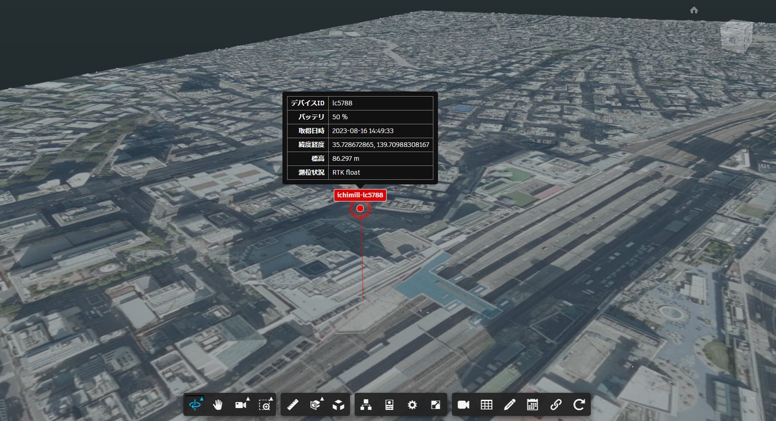Click the ichimill-lc5788 device label

(360, 195)
